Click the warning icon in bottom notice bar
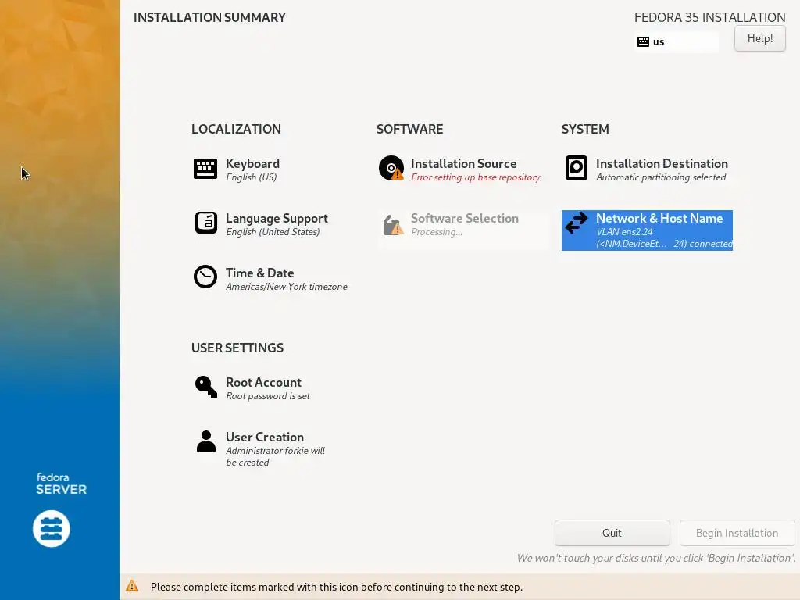 point(132,586)
